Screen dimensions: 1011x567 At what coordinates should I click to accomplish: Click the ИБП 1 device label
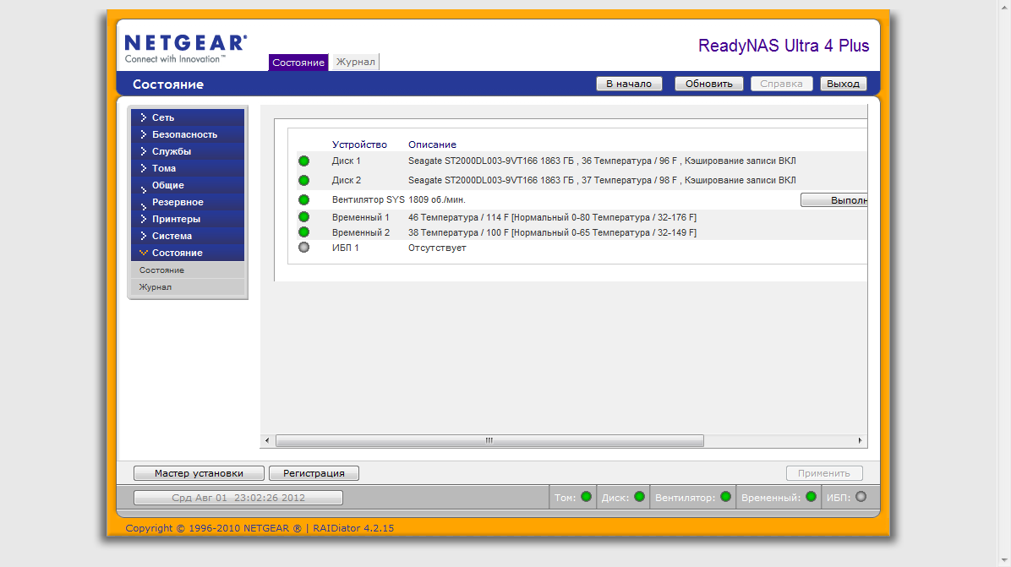tap(345, 248)
